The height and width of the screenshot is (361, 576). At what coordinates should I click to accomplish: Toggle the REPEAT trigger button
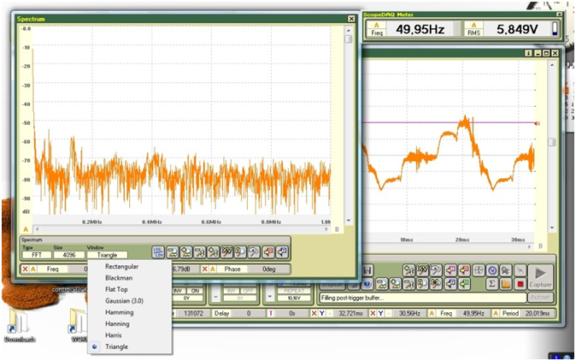294,290
